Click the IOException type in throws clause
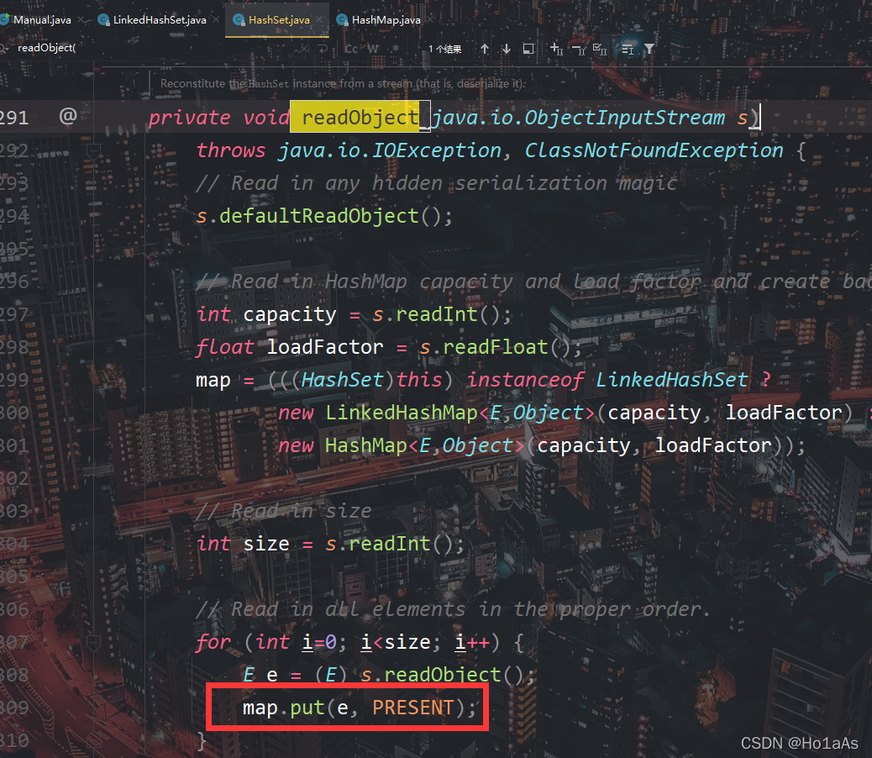 click(x=436, y=150)
